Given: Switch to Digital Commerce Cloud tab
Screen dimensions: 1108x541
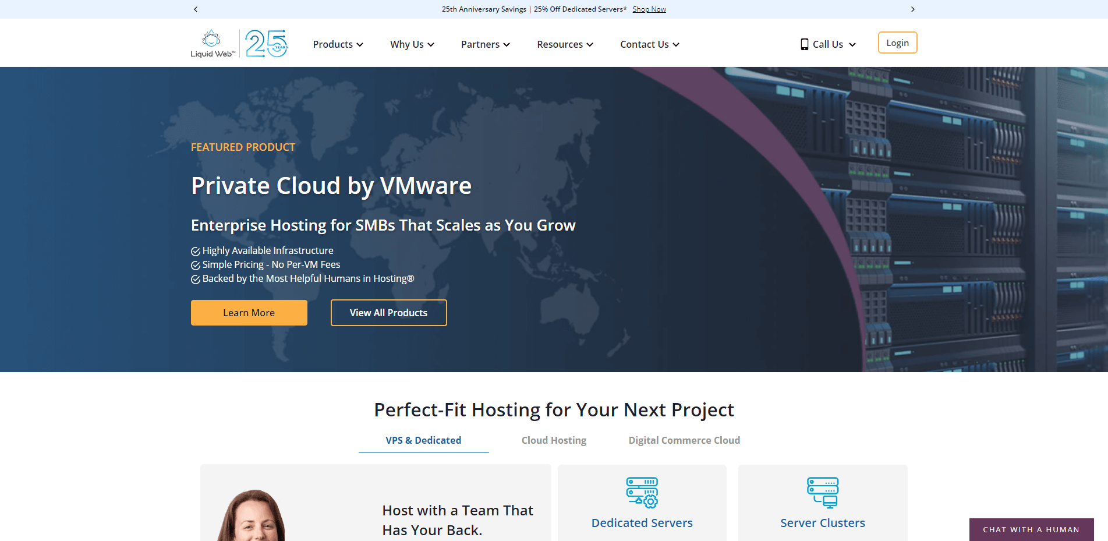Looking at the screenshot, I should point(684,440).
